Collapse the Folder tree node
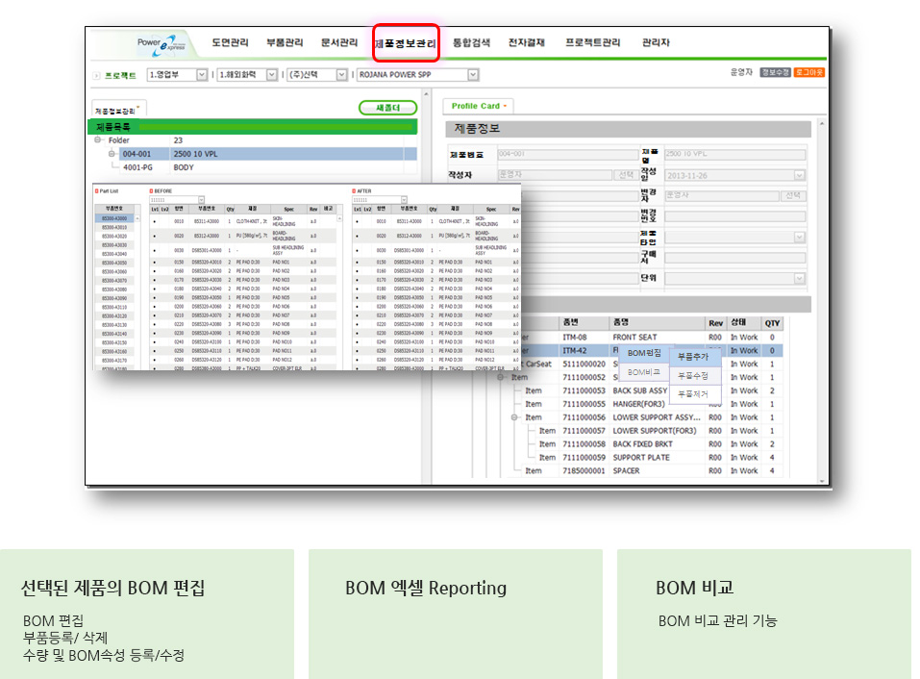 click(98, 140)
